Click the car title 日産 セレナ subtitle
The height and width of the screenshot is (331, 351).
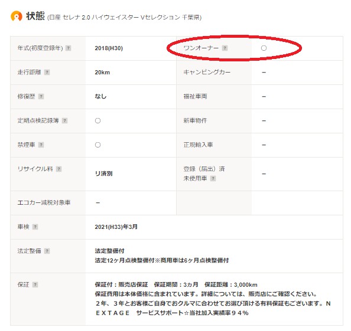125,18
